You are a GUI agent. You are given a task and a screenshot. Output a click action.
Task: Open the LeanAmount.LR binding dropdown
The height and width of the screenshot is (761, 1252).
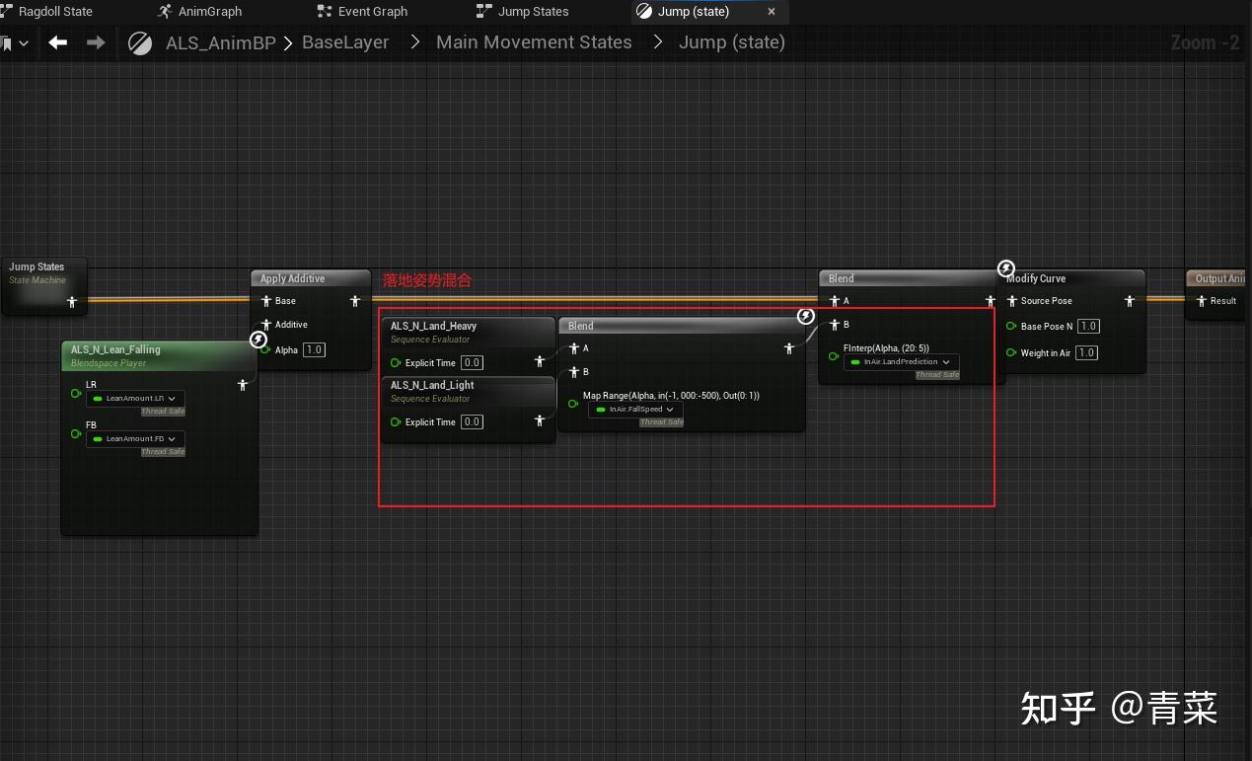[x=136, y=399]
